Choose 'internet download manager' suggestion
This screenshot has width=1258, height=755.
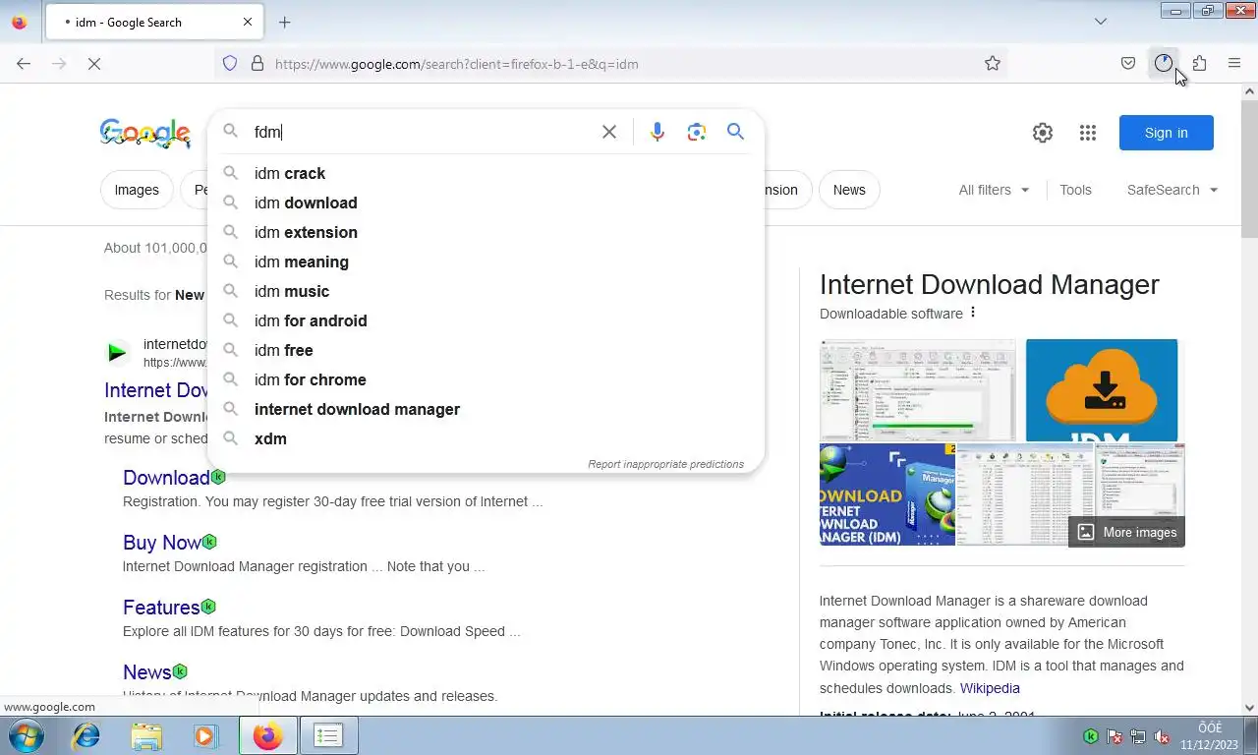(486, 409)
